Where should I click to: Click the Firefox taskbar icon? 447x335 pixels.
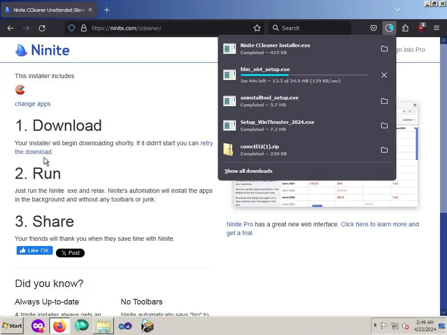pyautogui.click(x=59, y=325)
